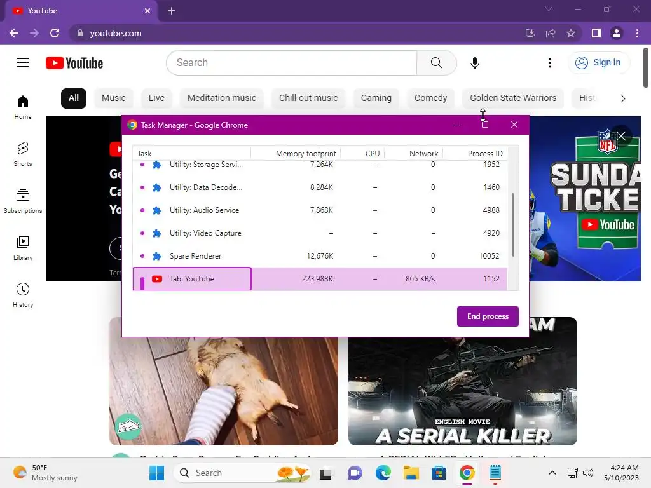Open History in YouTube sidebar
Screen dimensions: 651x488
click(x=23, y=295)
